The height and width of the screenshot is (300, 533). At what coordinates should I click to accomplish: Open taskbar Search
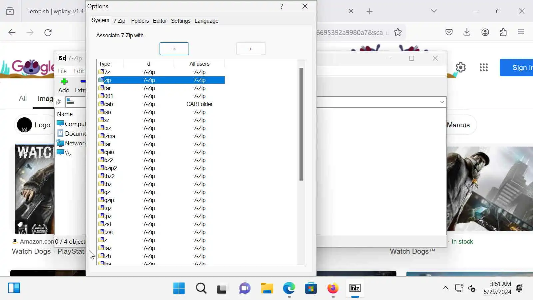point(201,288)
